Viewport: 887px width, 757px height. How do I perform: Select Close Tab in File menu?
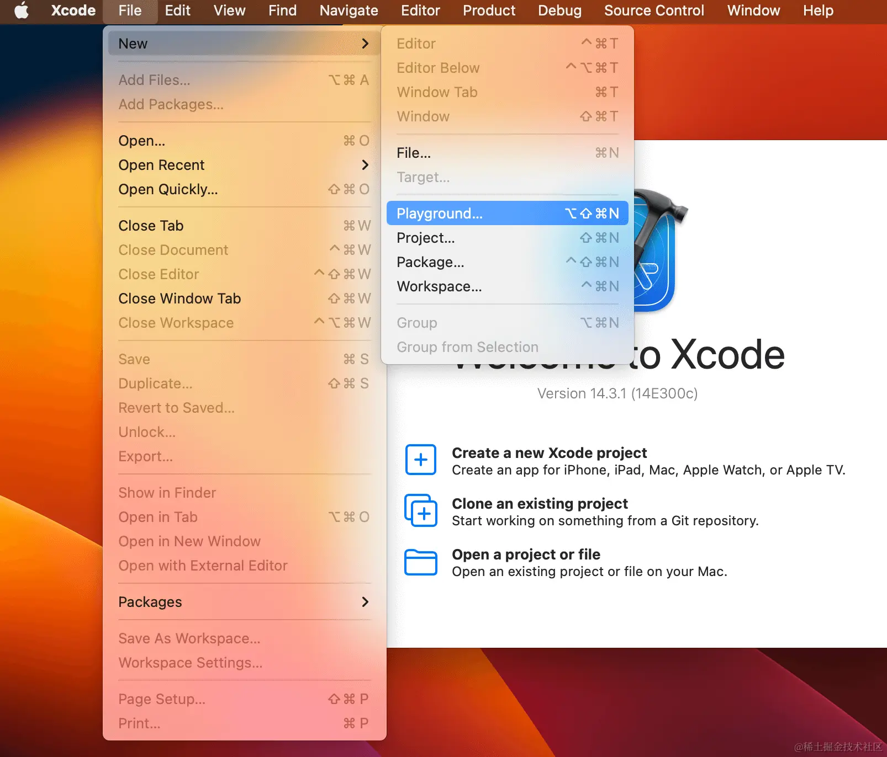pos(244,226)
